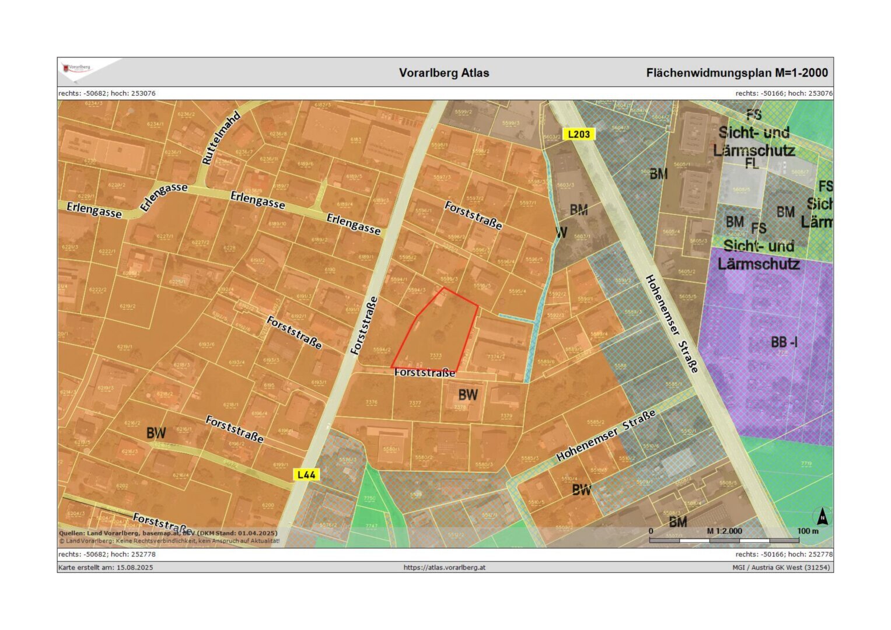Click the north arrow compass icon
Image resolution: width=891 pixels, height=630 pixels.
pos(822,516)
